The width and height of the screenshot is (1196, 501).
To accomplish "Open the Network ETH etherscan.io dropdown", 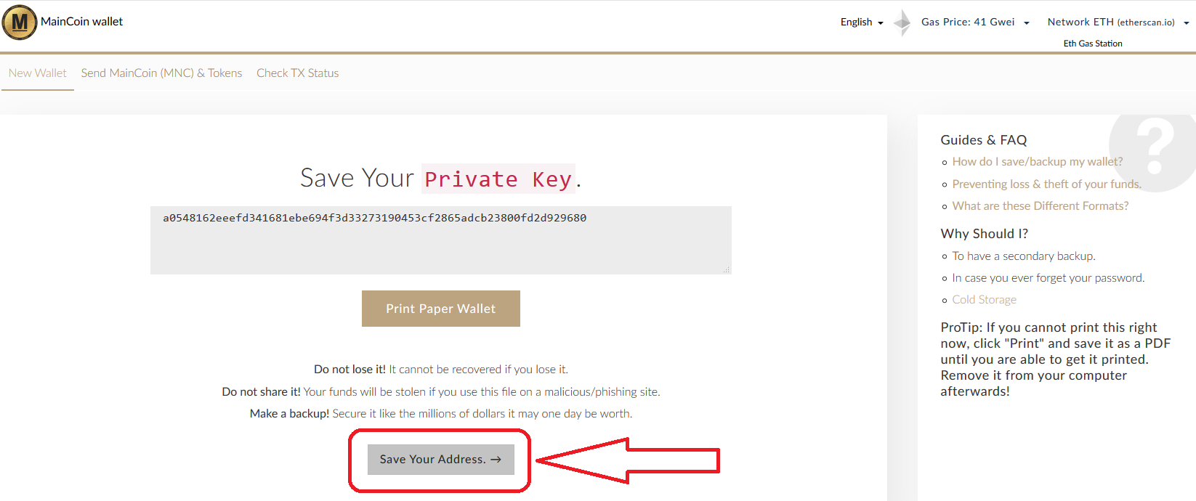I will [x=1118, y=23].
